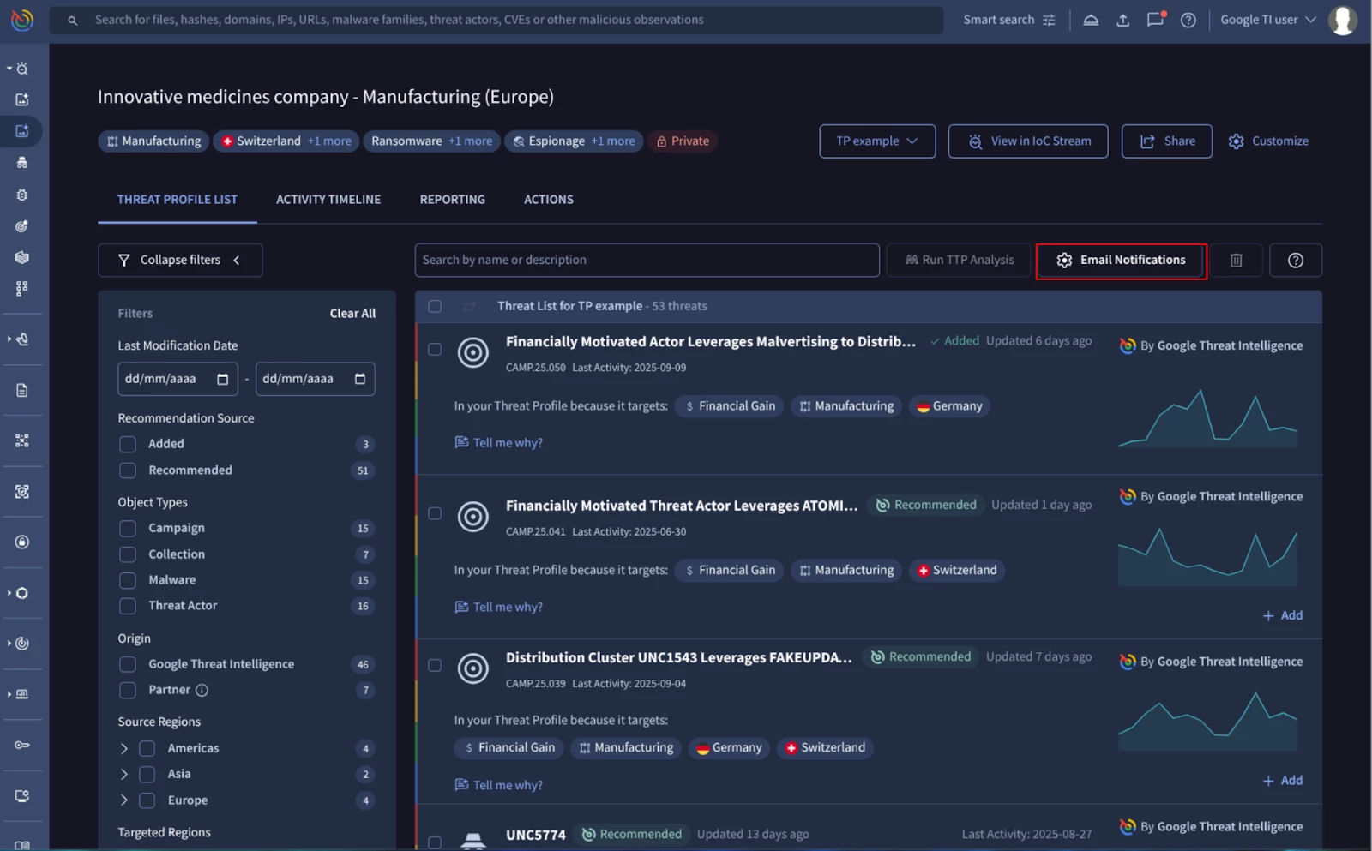Open Email Notifications settings
The image size is (1372, 851).
coord(1122,260)
